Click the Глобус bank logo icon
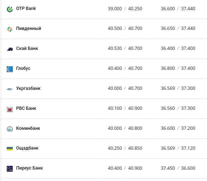Viewport: 207px width, 181px height. pos(10,69)
